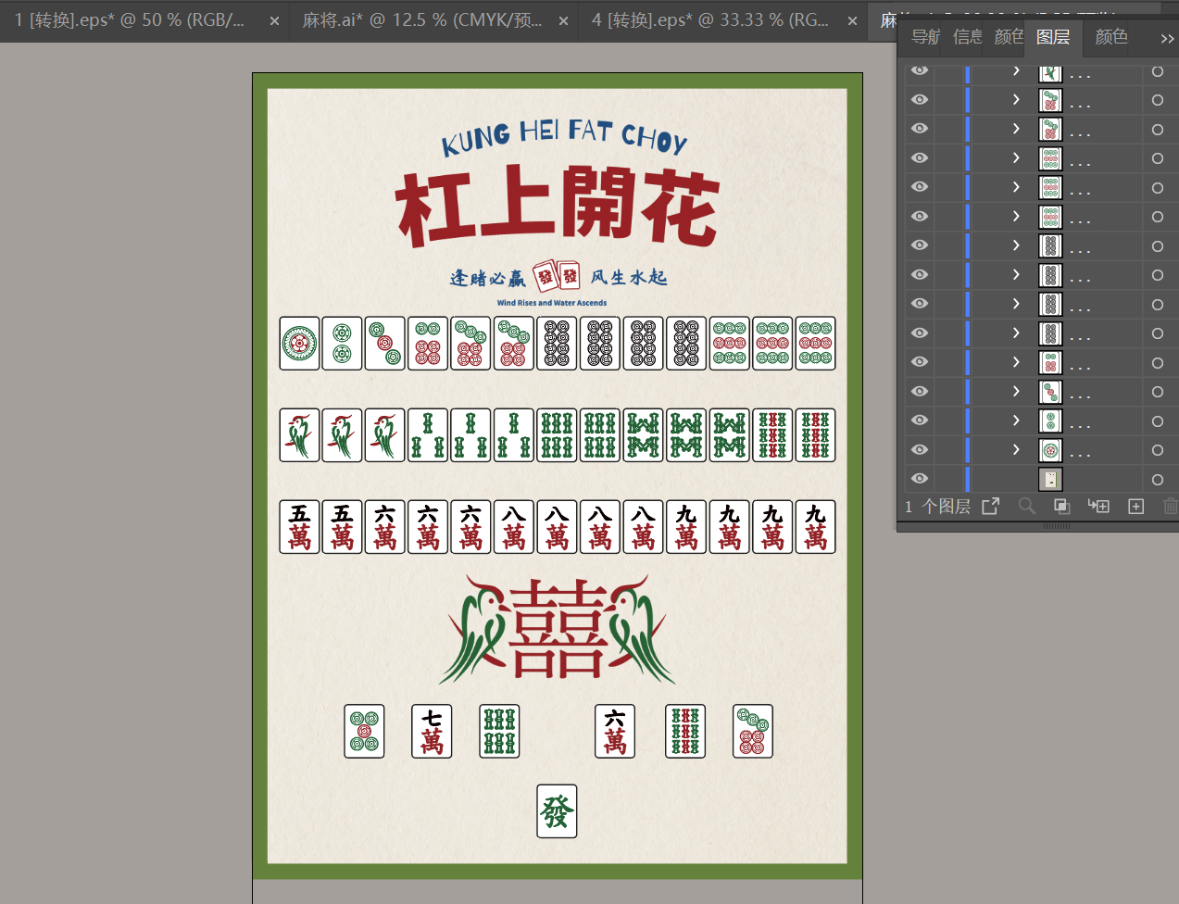Click the double-arrow panel overflow icon
Viewport: 1179px width, 904px height.
click(x=1166, y=38)
